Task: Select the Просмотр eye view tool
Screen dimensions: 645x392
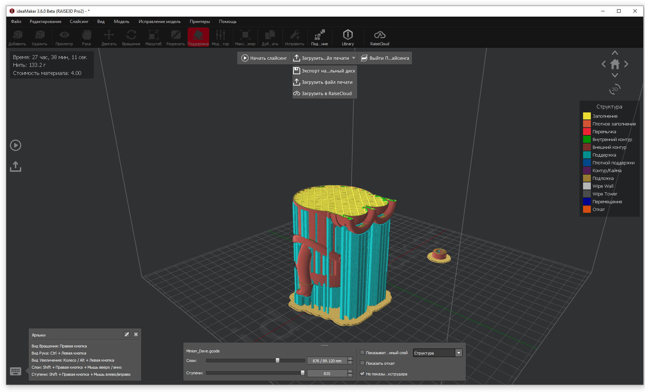Action: coord(64,37)
